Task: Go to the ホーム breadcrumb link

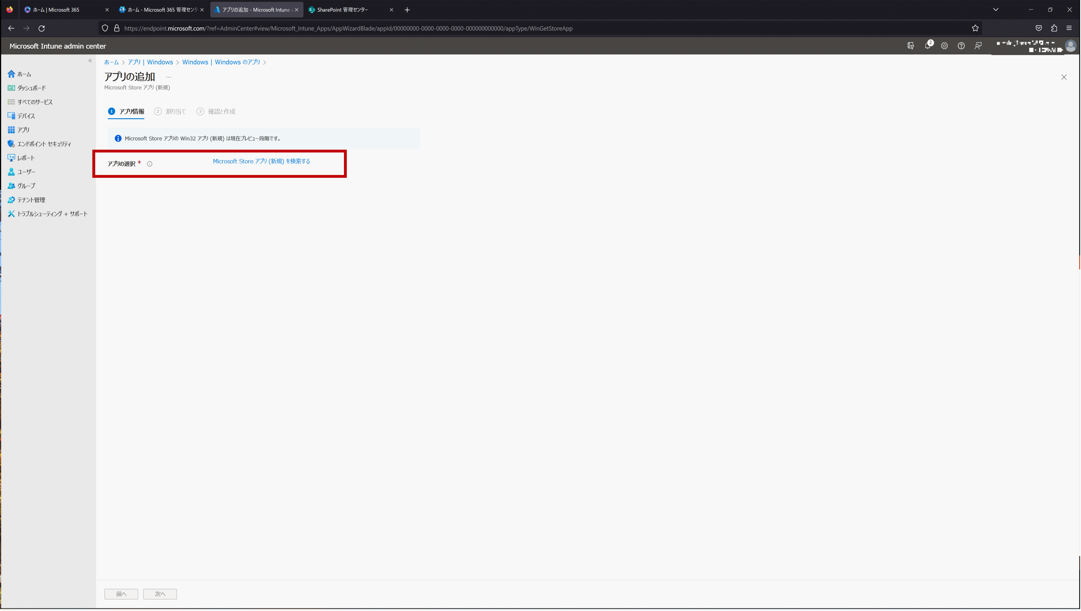Action: click(x=112, y=62)
